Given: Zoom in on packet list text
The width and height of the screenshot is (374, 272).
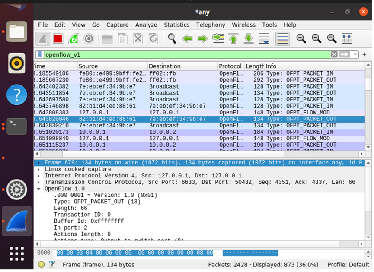Looking at the screenshot, I should 301,39.
